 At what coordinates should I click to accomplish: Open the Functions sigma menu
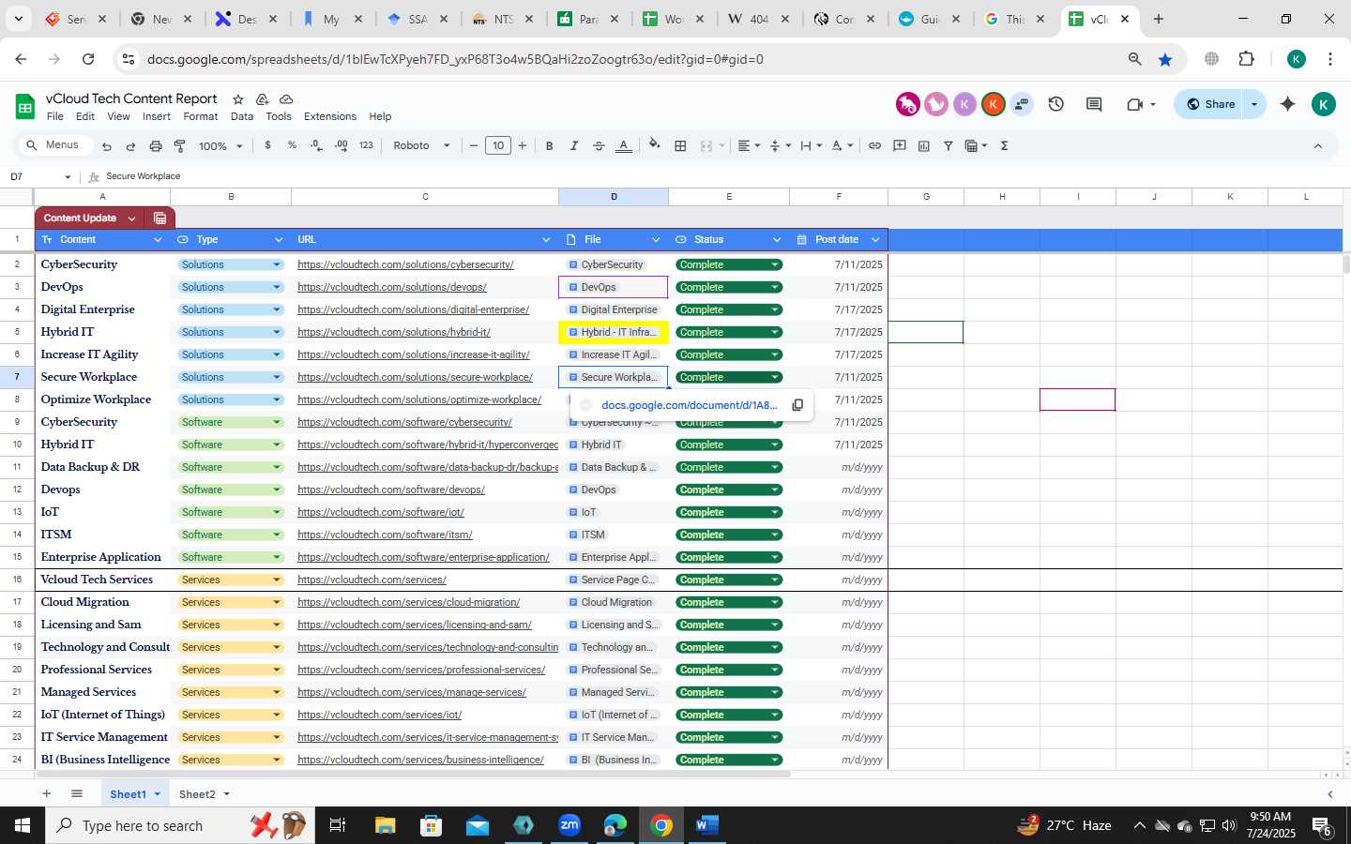click(x=1005, y=145)
